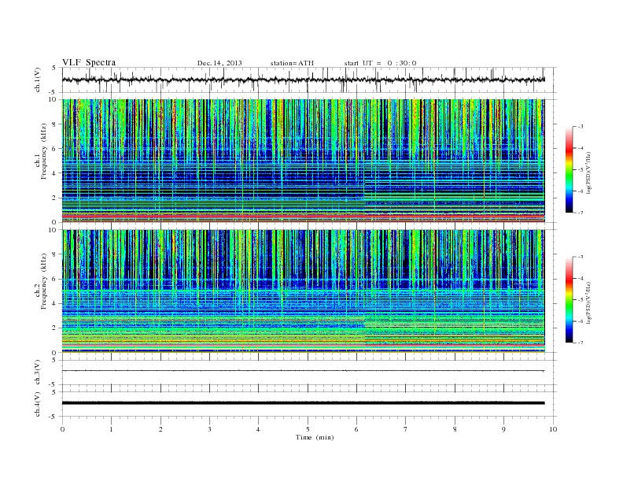
Task: Click the "station=ATH" header label
Action: [292, 63]
